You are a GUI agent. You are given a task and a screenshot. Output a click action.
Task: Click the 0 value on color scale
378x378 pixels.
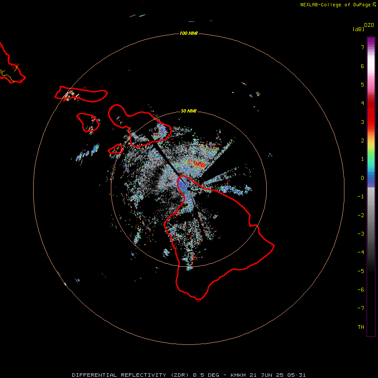click(362, 178)
